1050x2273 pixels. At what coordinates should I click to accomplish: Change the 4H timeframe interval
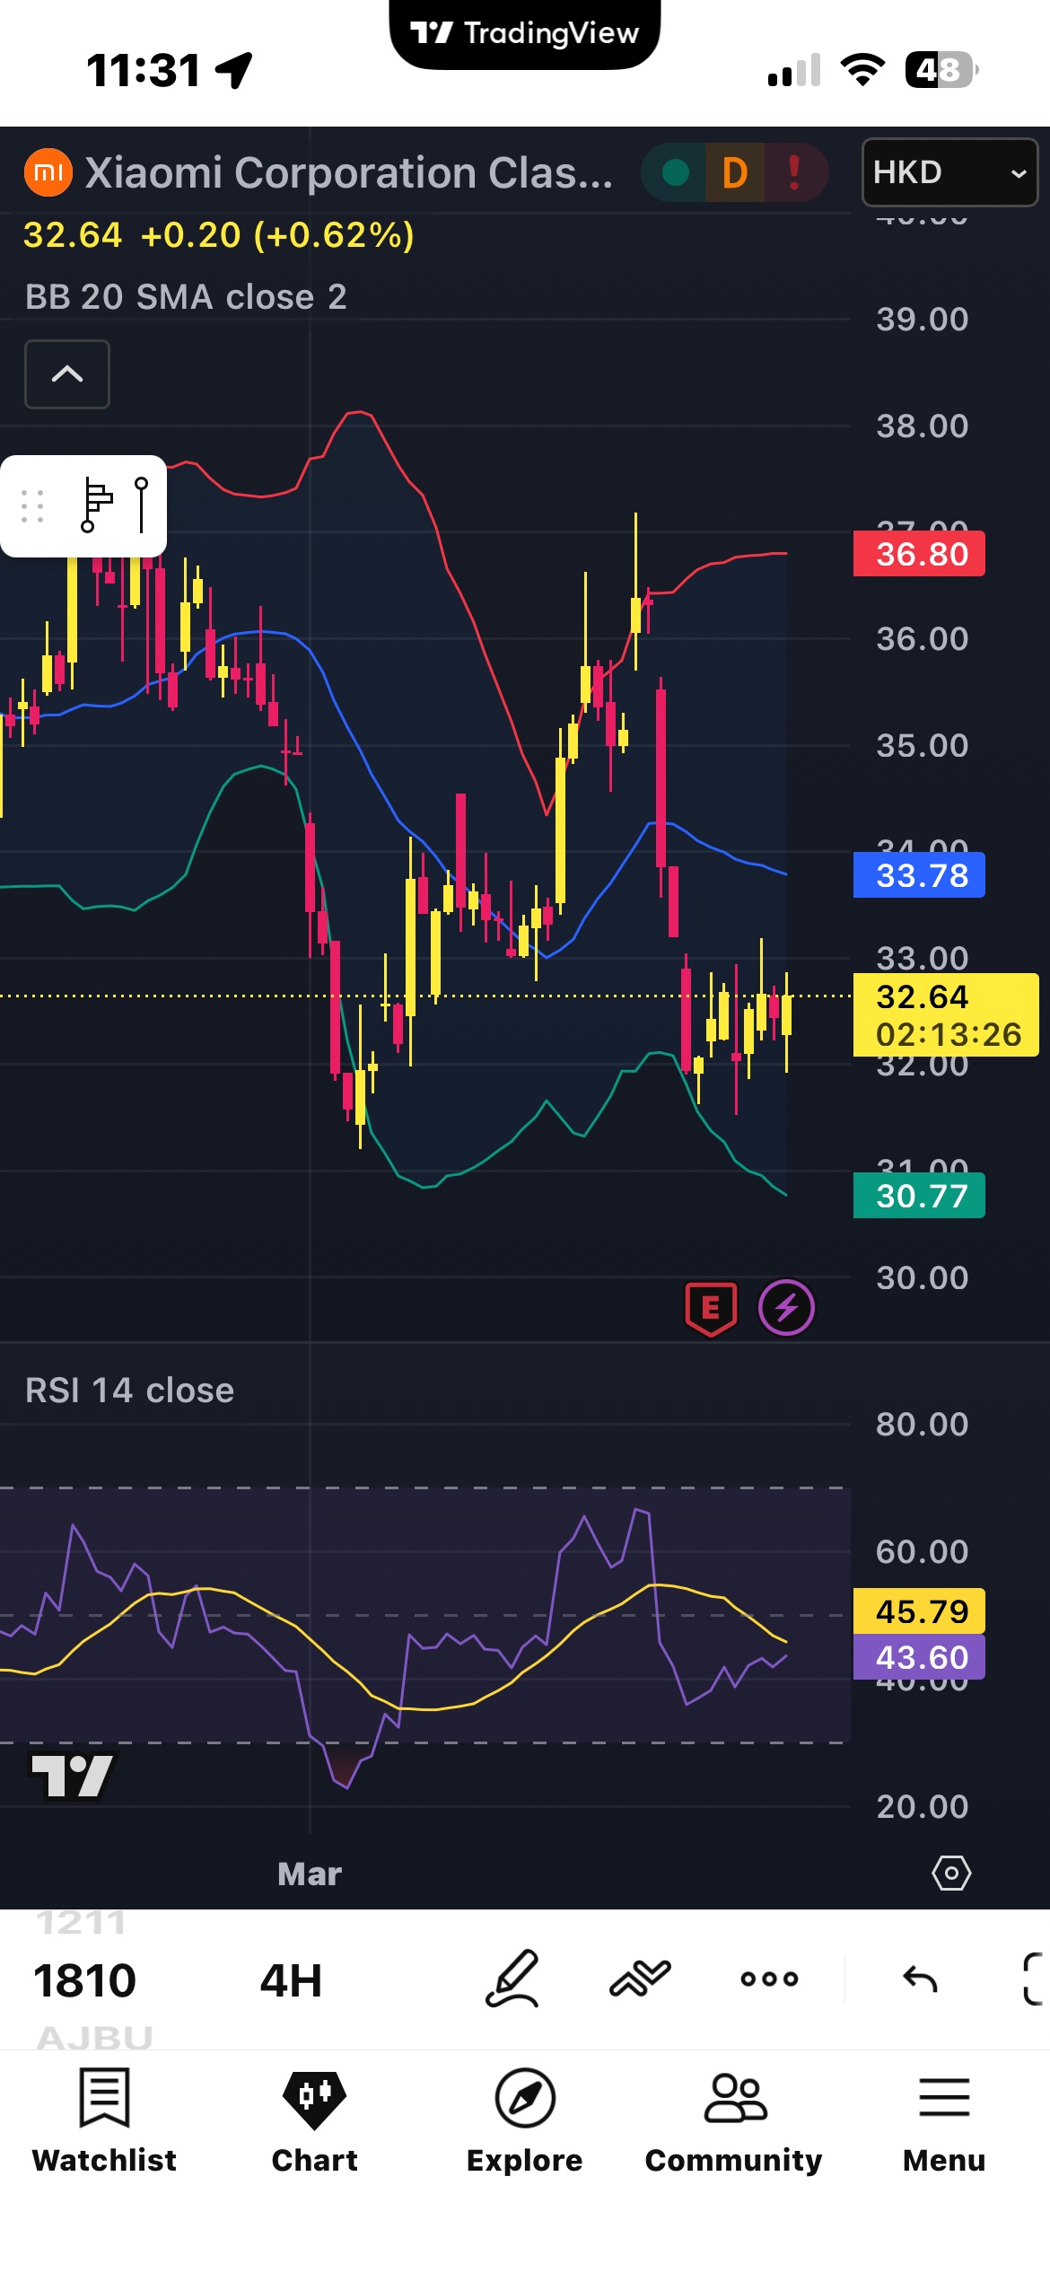tap(291, 1980)
